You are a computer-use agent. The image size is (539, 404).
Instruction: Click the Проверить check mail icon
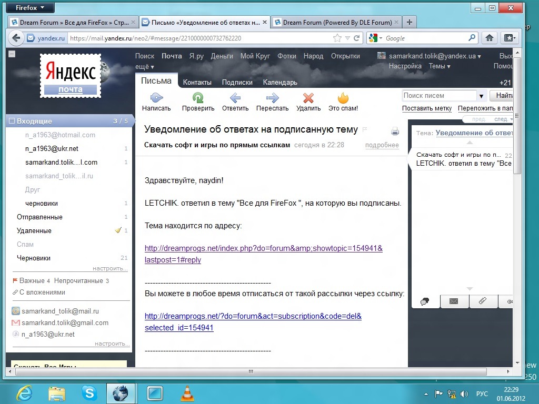pyautogui.click(x=198, y=98)
